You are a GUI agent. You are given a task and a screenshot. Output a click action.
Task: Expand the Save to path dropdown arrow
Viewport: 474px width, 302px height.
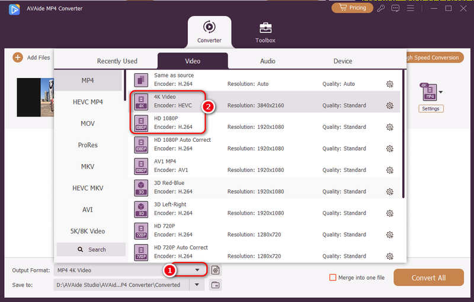[197, 285]
